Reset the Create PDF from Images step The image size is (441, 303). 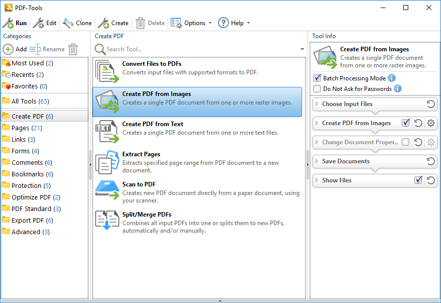pos(418,123)
